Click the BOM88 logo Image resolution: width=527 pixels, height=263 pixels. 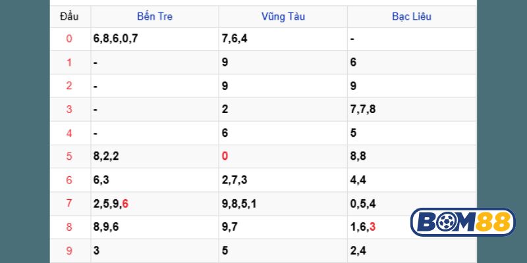(462, 222)
